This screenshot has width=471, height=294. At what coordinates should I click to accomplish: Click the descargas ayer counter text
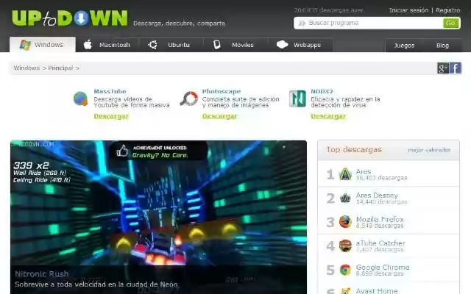(x=329, y=10)
